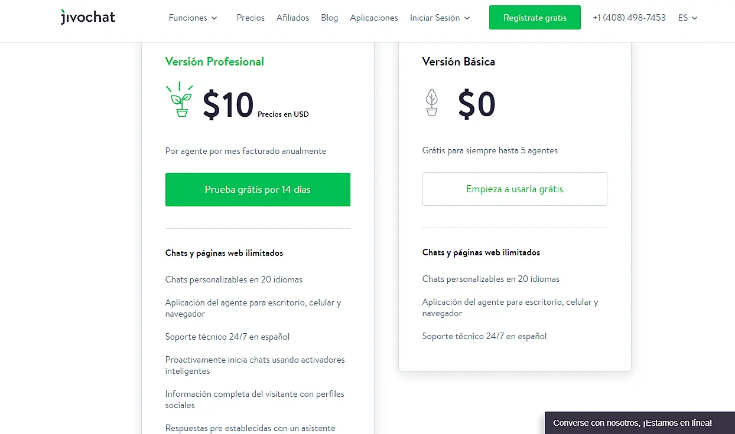Open the Aplicaciones page
Screen dimensions: 735x434
[374, 18]
